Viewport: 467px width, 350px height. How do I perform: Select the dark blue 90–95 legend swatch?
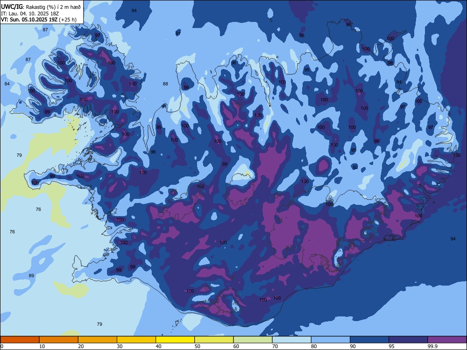369,340
